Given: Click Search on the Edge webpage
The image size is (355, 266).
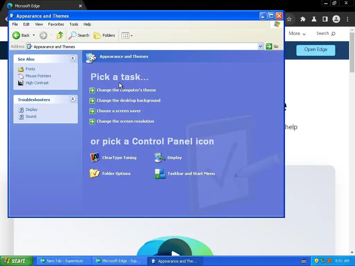Looking at the screenshot, I should click(326, 34).
